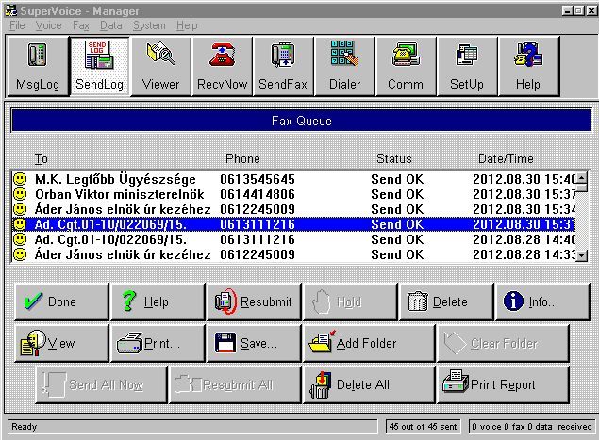Click the Save... floppy button
Image resolution: width=599 pixels, height=440 pixels.
[254, 343]
